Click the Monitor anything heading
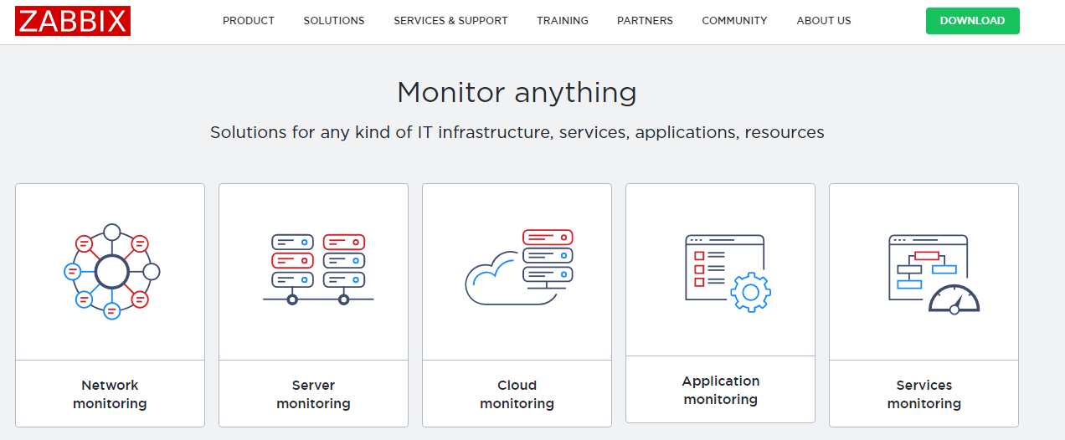The width and height of the screenshot is (1065, 440). click(x=517, y=92)
